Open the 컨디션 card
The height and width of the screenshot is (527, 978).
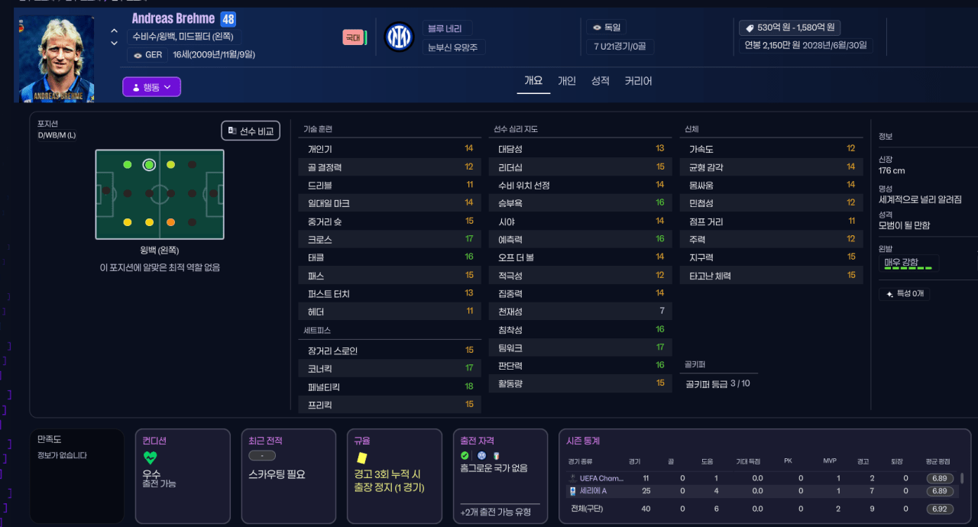[182, 476]
